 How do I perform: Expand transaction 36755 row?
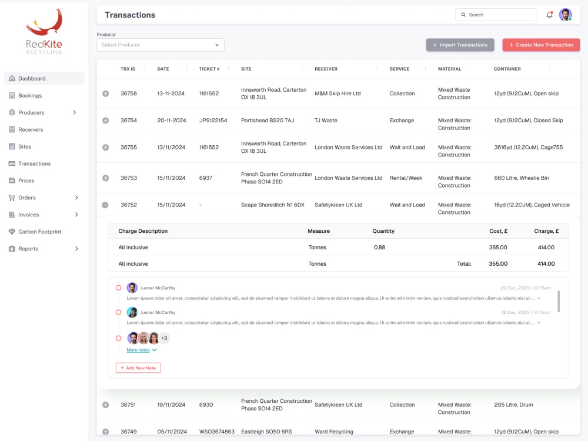tap(106, 148)
